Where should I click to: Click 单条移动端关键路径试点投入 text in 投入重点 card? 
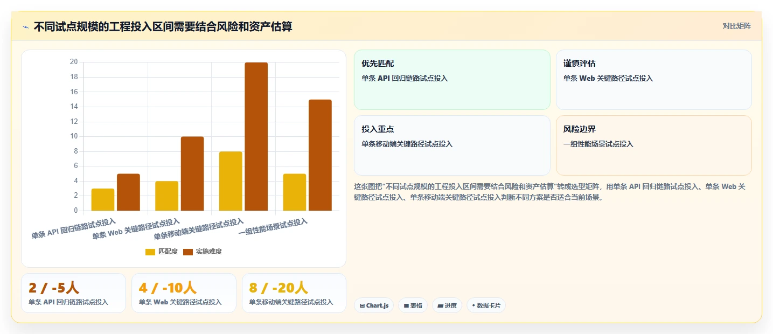point(407,144)
